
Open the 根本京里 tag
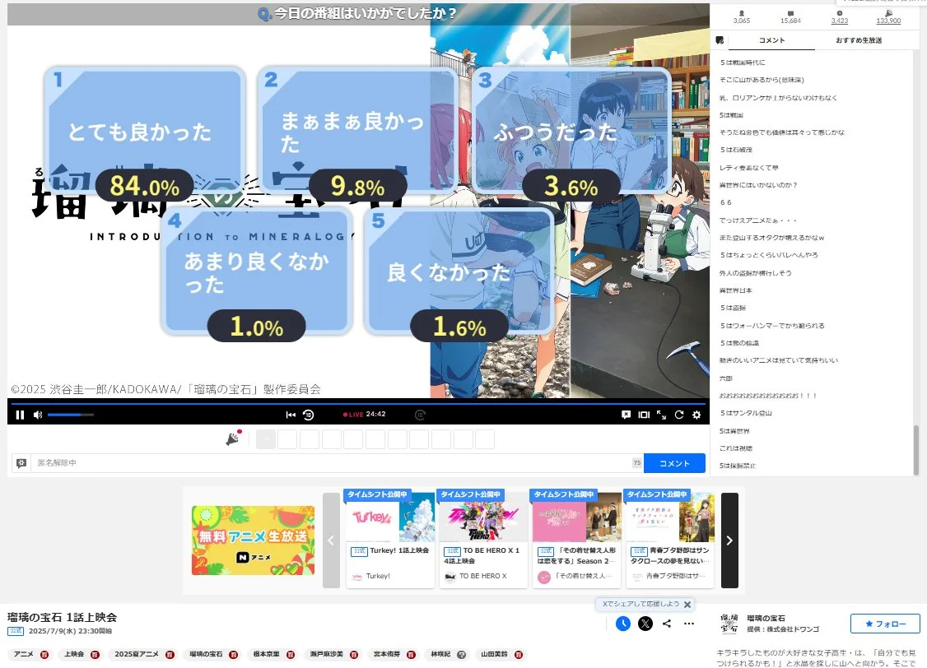pyautogui.click(x=266, y=654)
